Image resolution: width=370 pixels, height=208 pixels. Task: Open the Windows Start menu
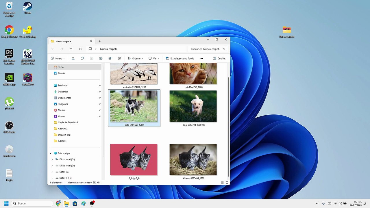pyautogui.click(x=6, y=203)
